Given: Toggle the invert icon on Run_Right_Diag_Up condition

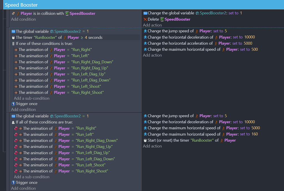Looking at the screenshot, I should coord(15,147).
